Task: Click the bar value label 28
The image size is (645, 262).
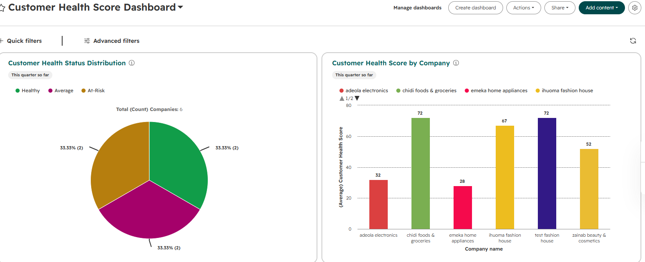Action: [462, 181]
